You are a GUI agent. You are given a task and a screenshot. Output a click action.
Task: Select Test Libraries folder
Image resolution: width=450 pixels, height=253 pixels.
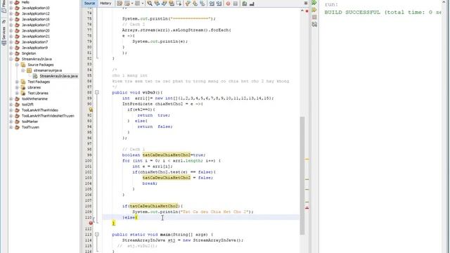38,93
